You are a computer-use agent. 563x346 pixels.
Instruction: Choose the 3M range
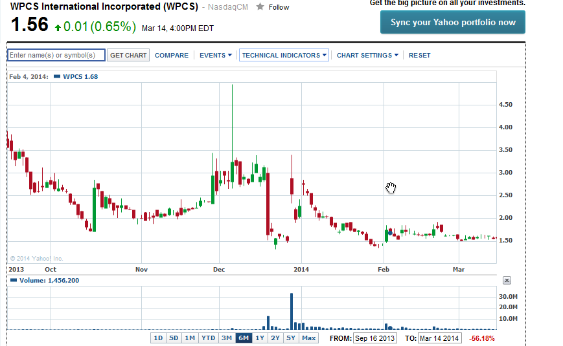coord(227,338)
